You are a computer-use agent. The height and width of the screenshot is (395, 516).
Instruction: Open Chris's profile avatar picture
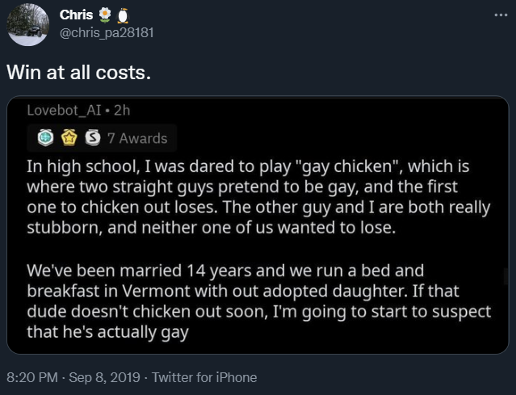coord(28,25)
